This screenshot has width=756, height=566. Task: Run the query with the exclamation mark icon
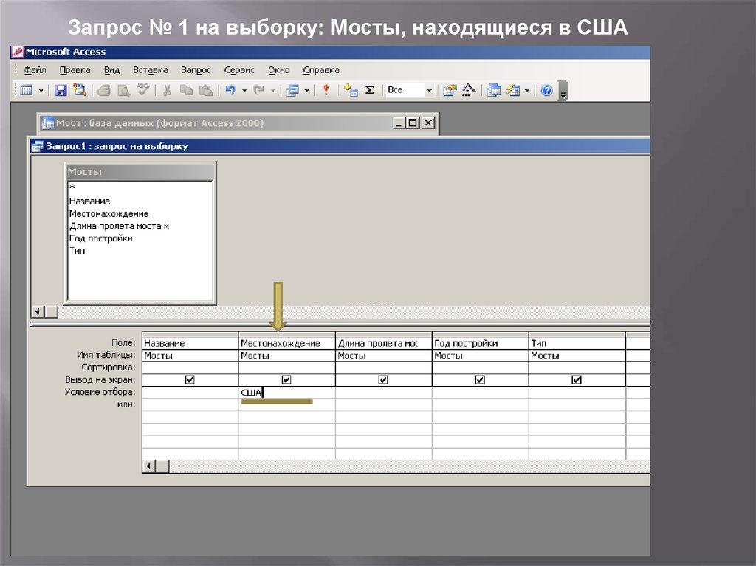(326, 90)
